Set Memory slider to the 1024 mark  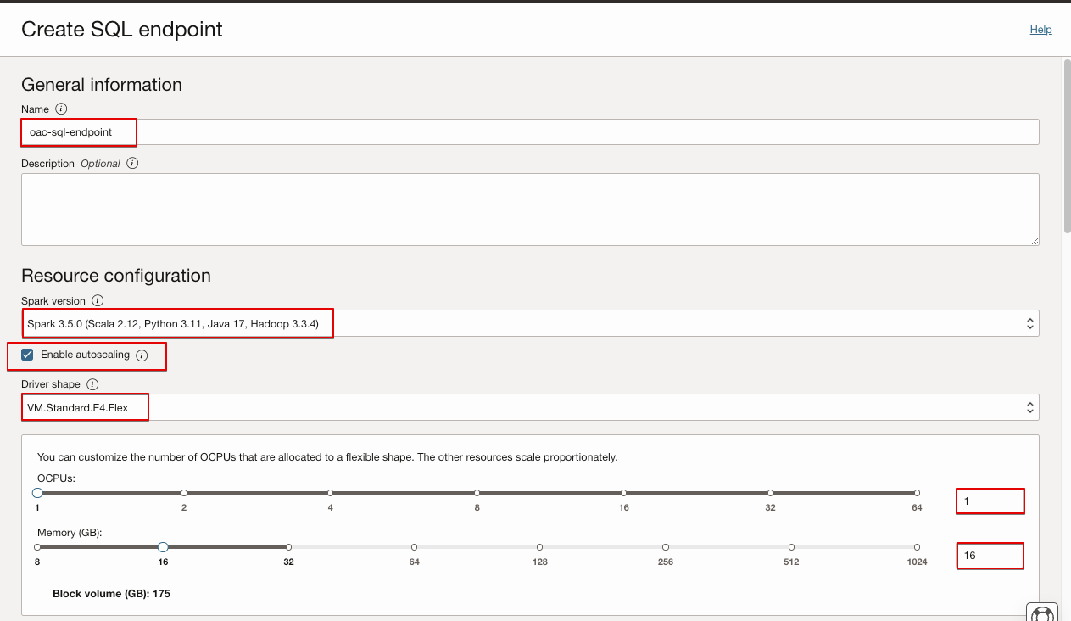coord(917,547)
